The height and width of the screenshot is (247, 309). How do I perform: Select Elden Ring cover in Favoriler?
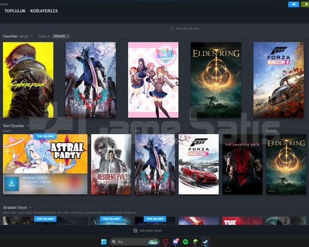216,80
